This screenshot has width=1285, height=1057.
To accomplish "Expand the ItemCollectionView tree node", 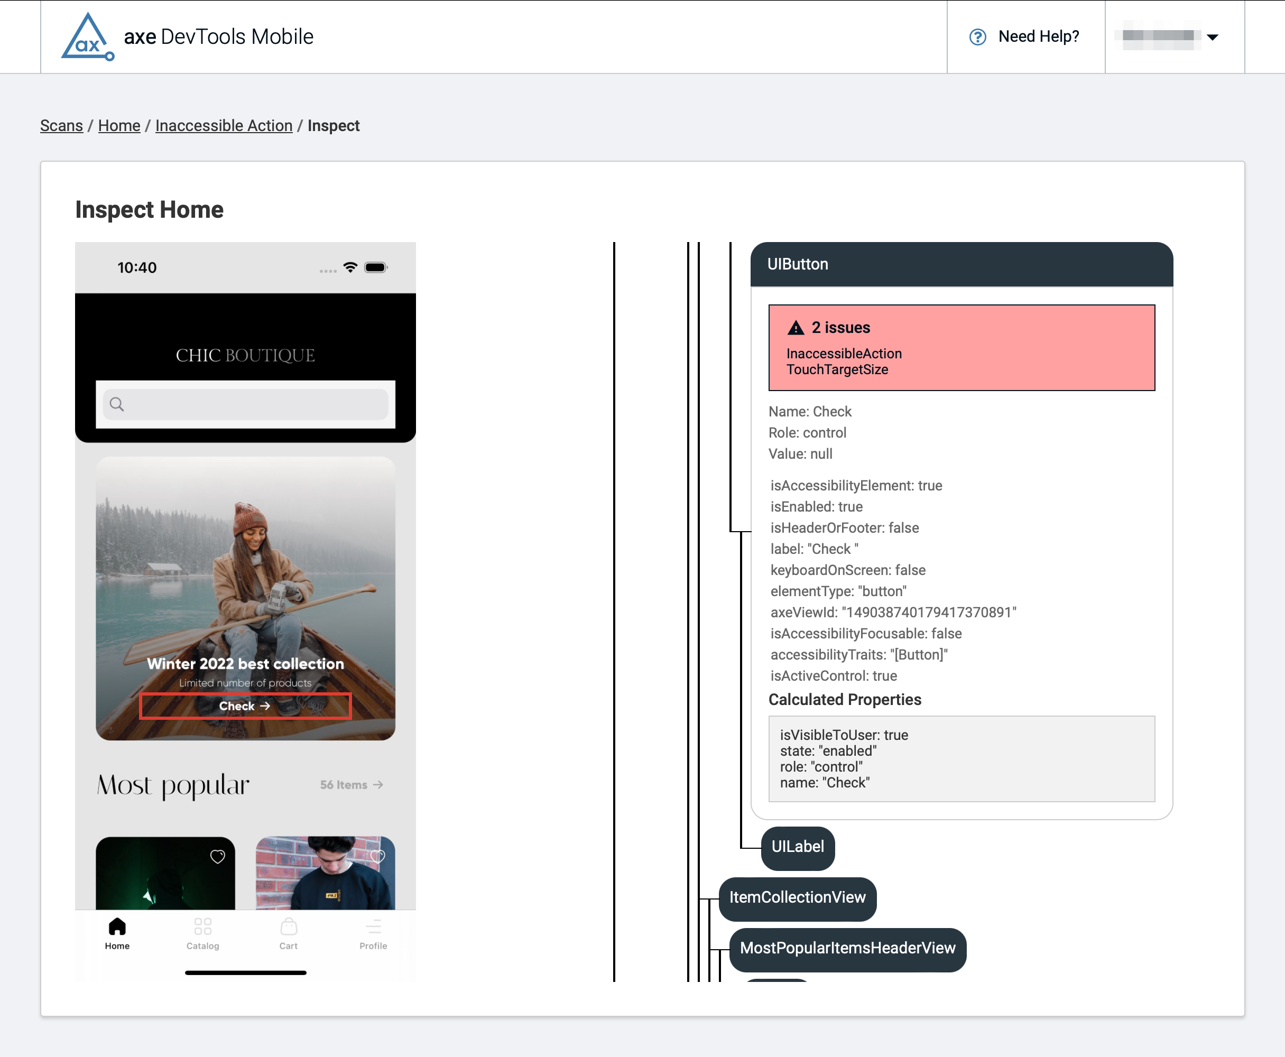I will [x=797, y=897].
